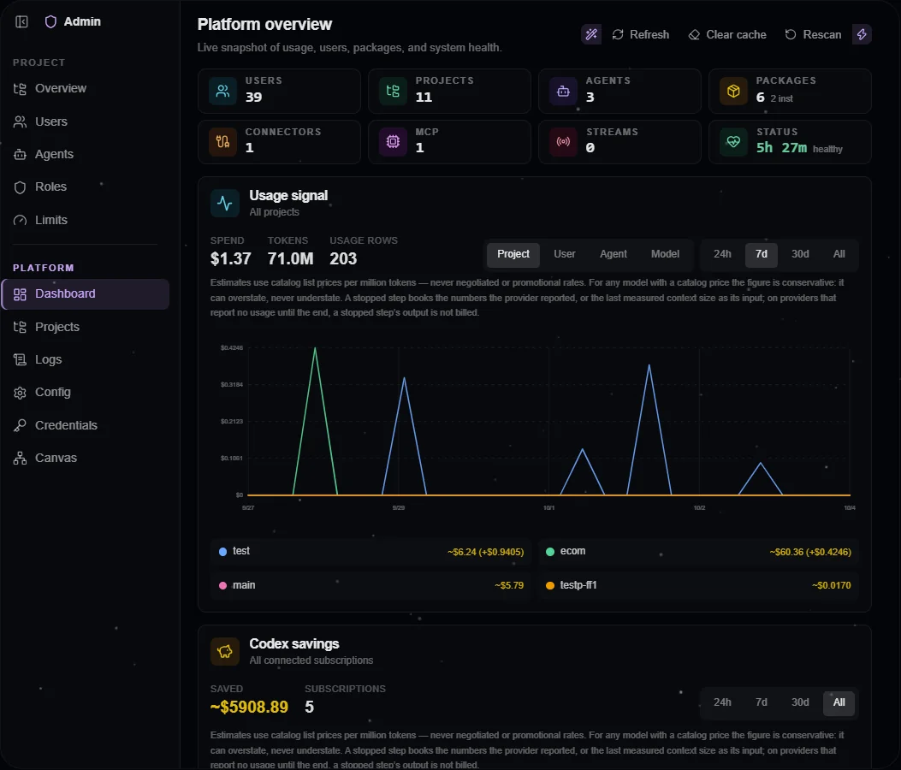Click the blue dot for test project
The height and width of the screenshot is (770, 901).
[x=223, y=552]
